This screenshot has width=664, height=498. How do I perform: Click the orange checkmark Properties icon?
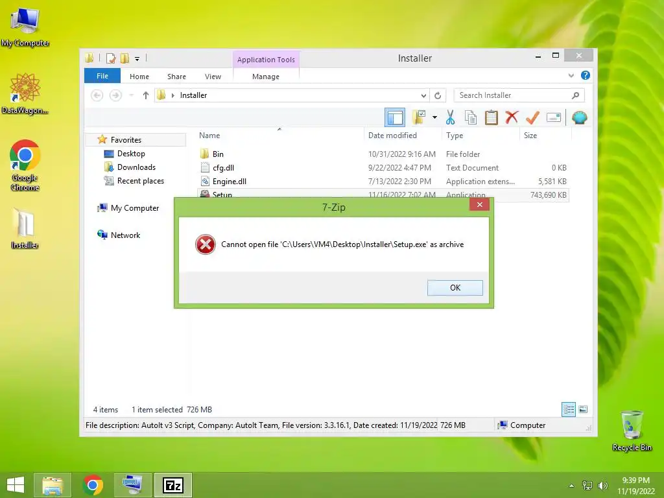click(532, 117)
